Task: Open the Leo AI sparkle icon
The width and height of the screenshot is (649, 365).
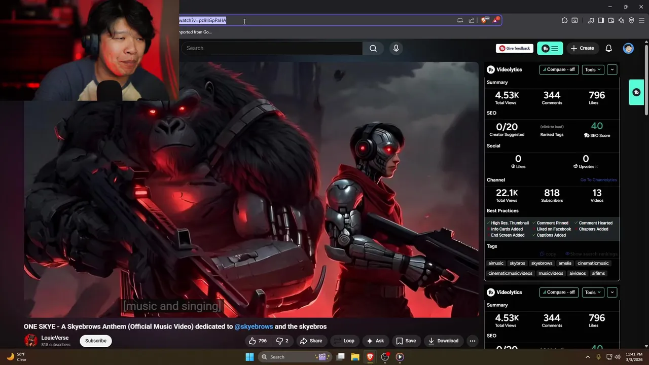Action: (x=621, y=20)
